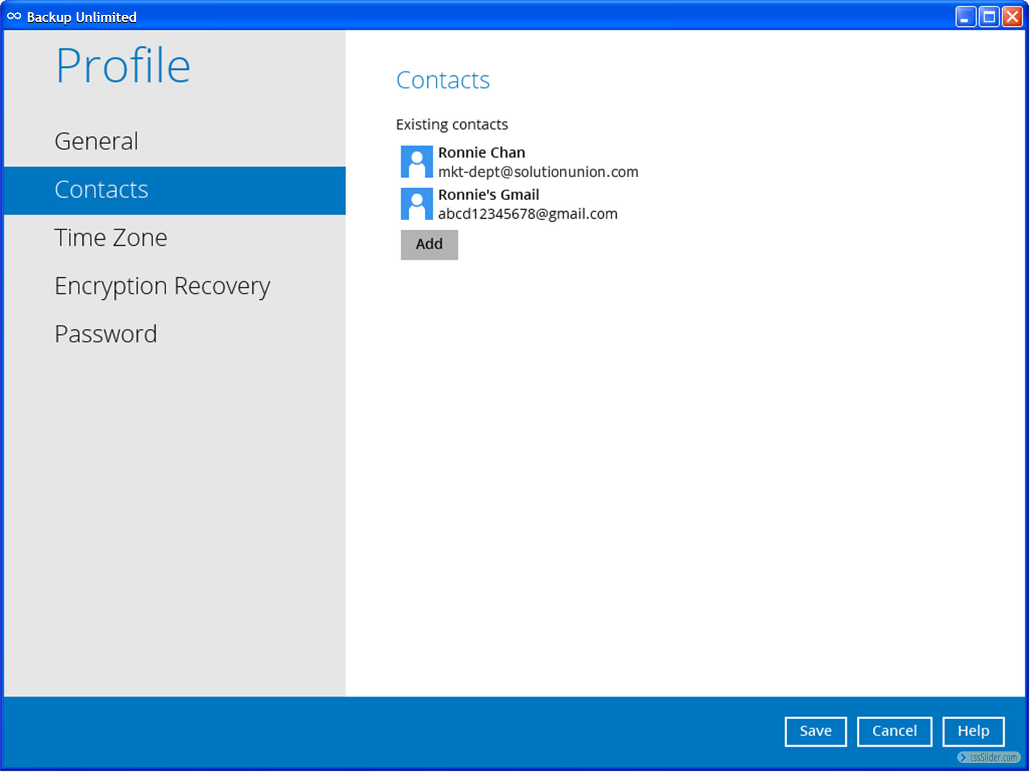Go to the Password section
This screenshot has height=772, width=1030.
coord(106,335)
